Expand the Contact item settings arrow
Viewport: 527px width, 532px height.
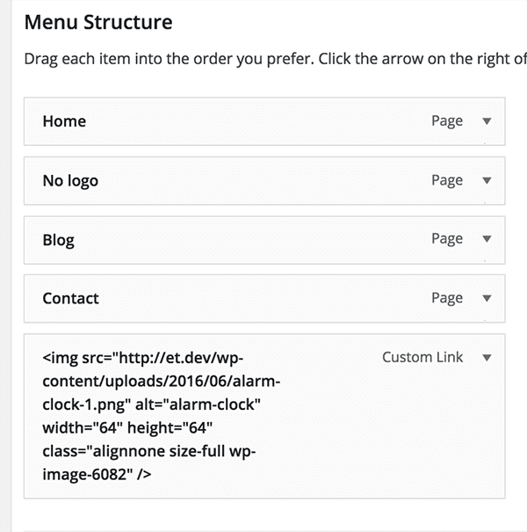click(487, 298)
